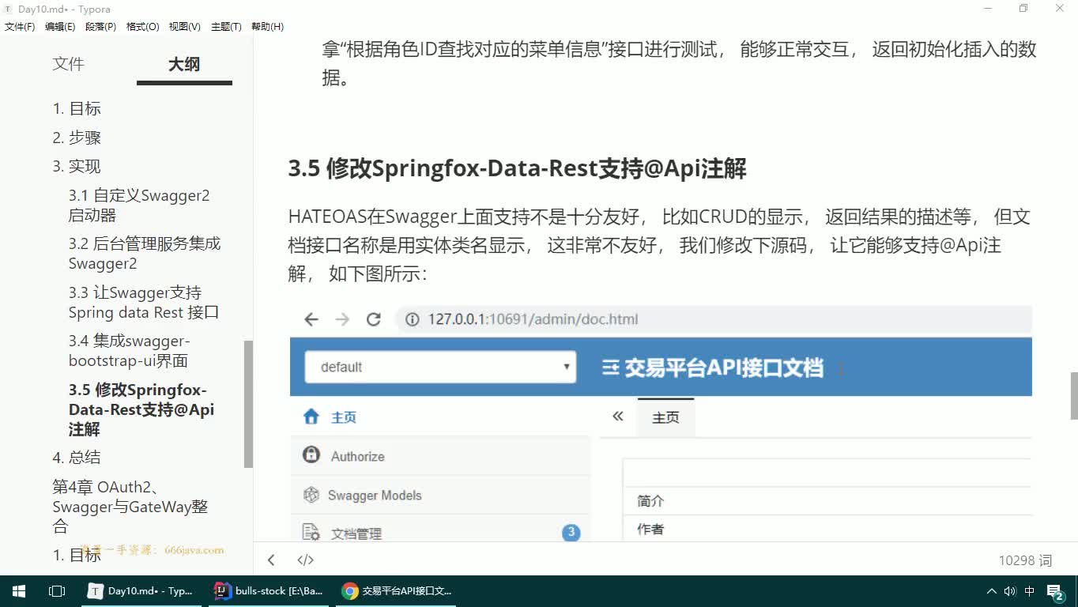This screenshot has width=1078, height=607.
Task: Open the 格式(O) menu
Action: (143, 27)
